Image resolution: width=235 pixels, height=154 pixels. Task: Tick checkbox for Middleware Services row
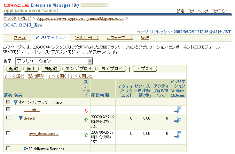point(8,148)
